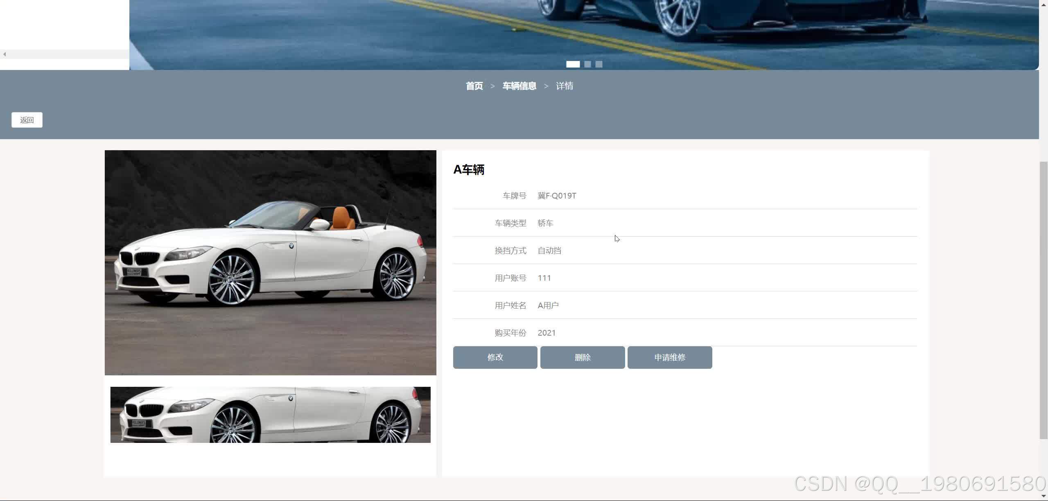
Task: Click the 返回 back button
Action: tap(27, 120)
